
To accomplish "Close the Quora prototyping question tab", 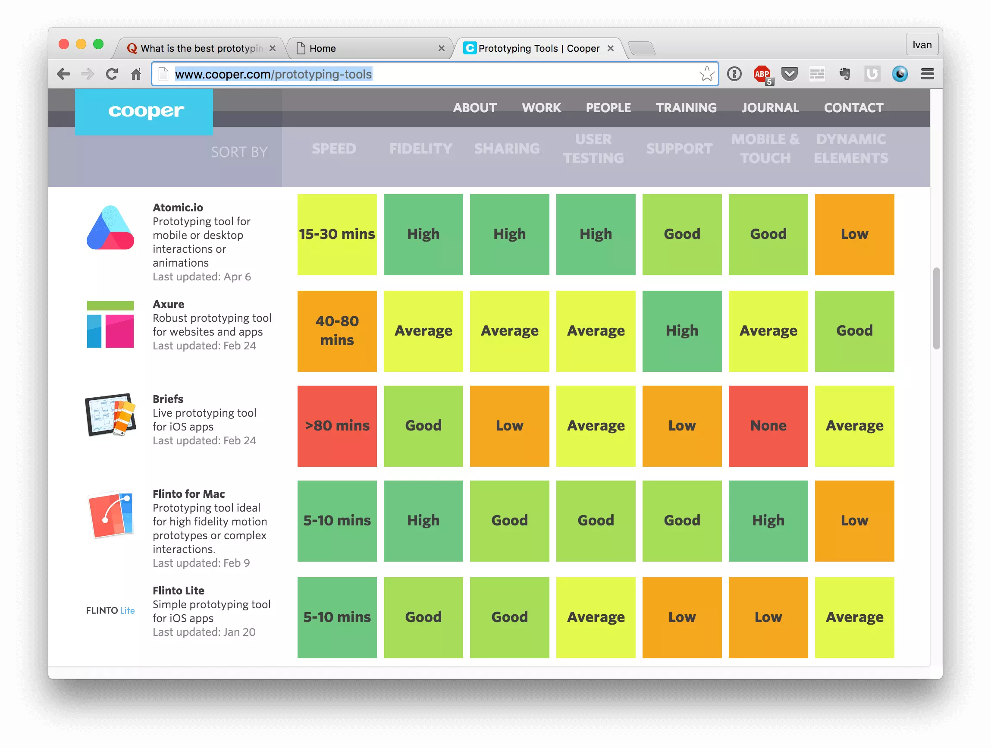I will [273, 48].
